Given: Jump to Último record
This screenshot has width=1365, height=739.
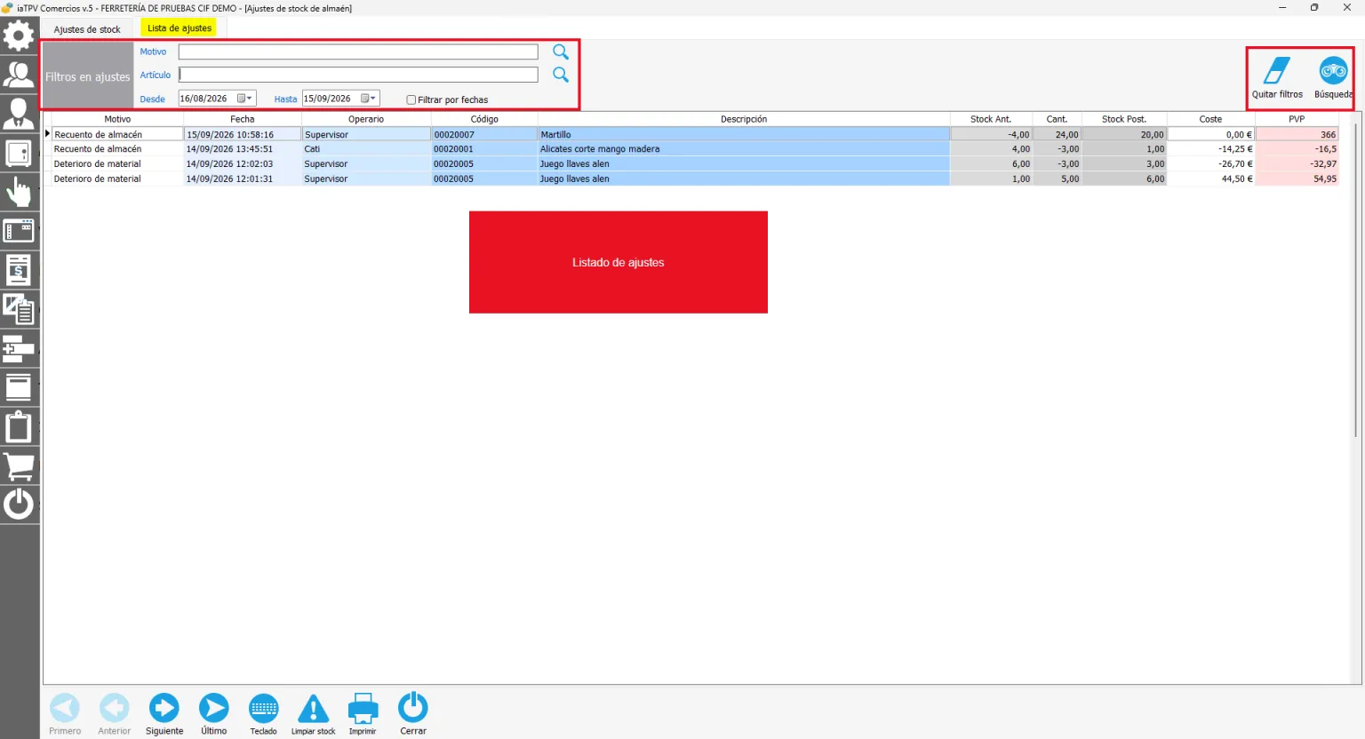Looking at the screenshot, I should 213,714.
